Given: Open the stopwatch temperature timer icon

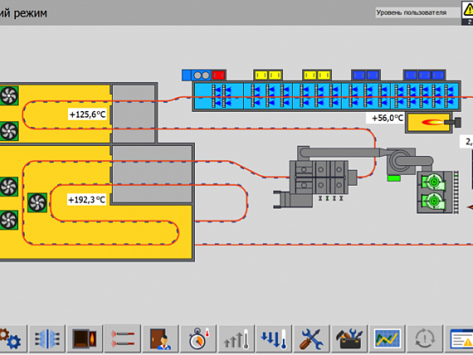Looking at the screenshot, I should pyautogui.click(x=198, y=338).
